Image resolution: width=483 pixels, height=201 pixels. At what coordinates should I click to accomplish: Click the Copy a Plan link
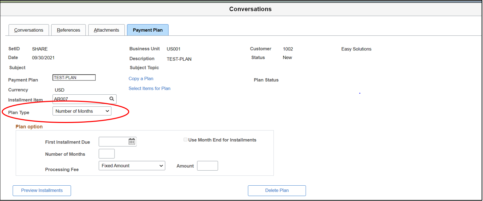(x=141, y=79)
